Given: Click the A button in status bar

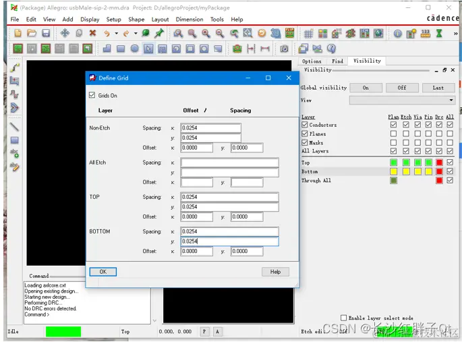Looking at the screenshot, I should coord(217,332).
